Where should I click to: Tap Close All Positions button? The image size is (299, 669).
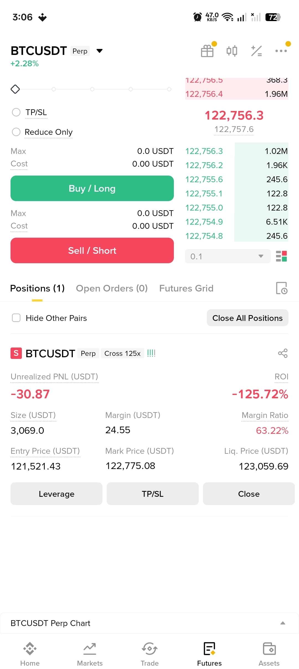(248, 318)
